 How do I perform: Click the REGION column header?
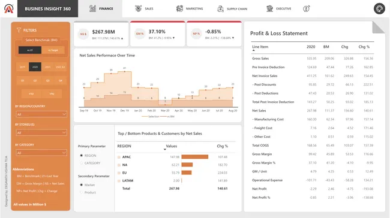(124, 146)
